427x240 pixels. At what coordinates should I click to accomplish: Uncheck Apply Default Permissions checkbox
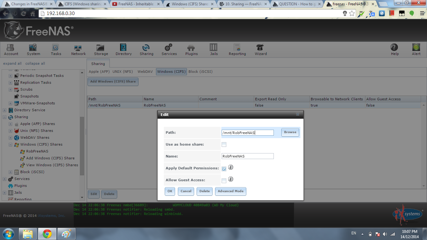tap(224, 169)
